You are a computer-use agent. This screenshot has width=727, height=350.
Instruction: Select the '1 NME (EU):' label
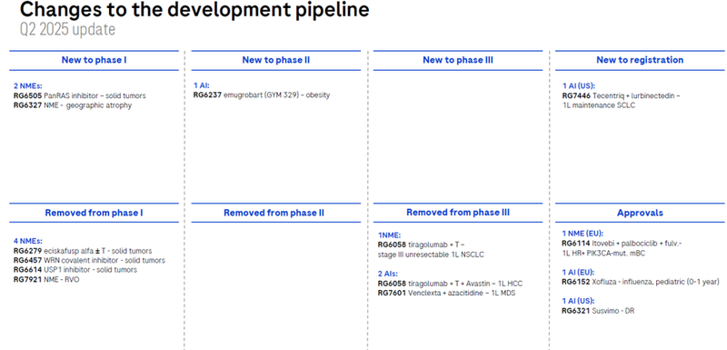click(x=582, y=234)
